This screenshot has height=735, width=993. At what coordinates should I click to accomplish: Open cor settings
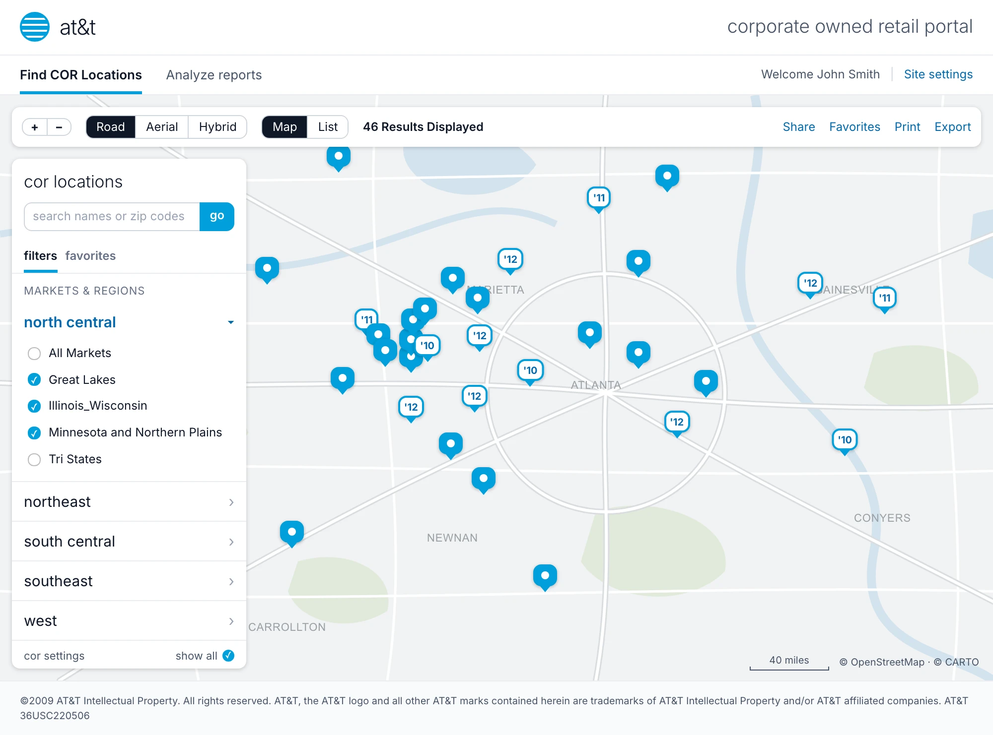(x=54, y=656)
